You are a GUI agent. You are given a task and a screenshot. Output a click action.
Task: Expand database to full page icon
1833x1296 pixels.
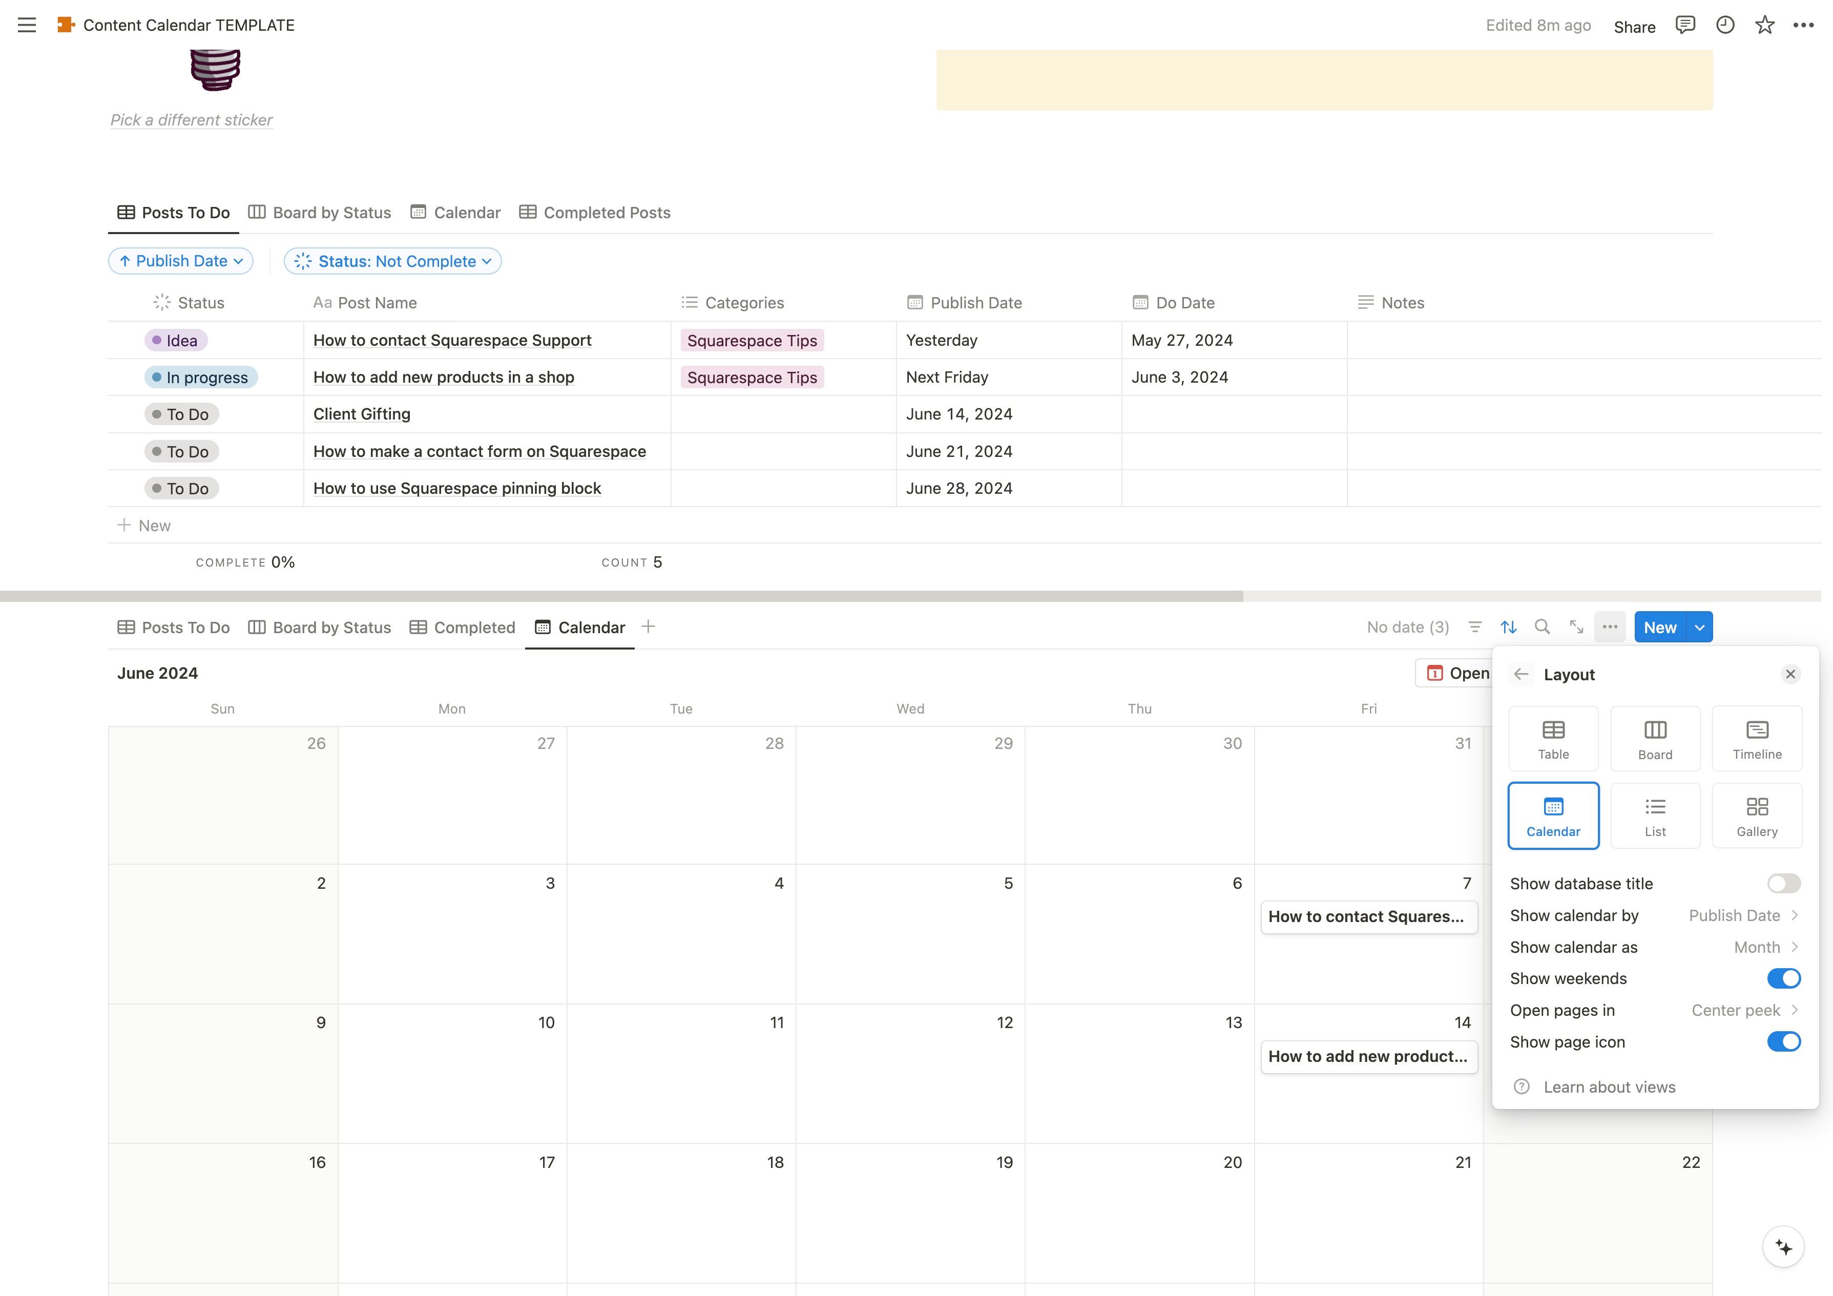point(1576,627)
